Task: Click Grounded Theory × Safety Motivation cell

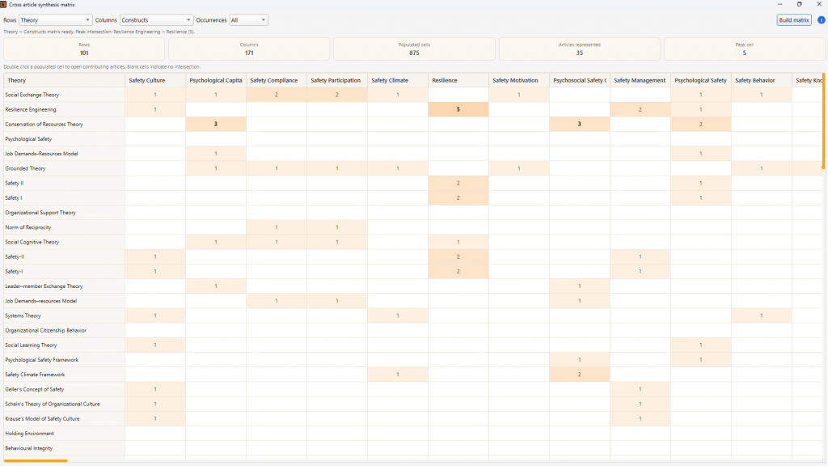Action: pyautogui.click(x=519, y=168)
